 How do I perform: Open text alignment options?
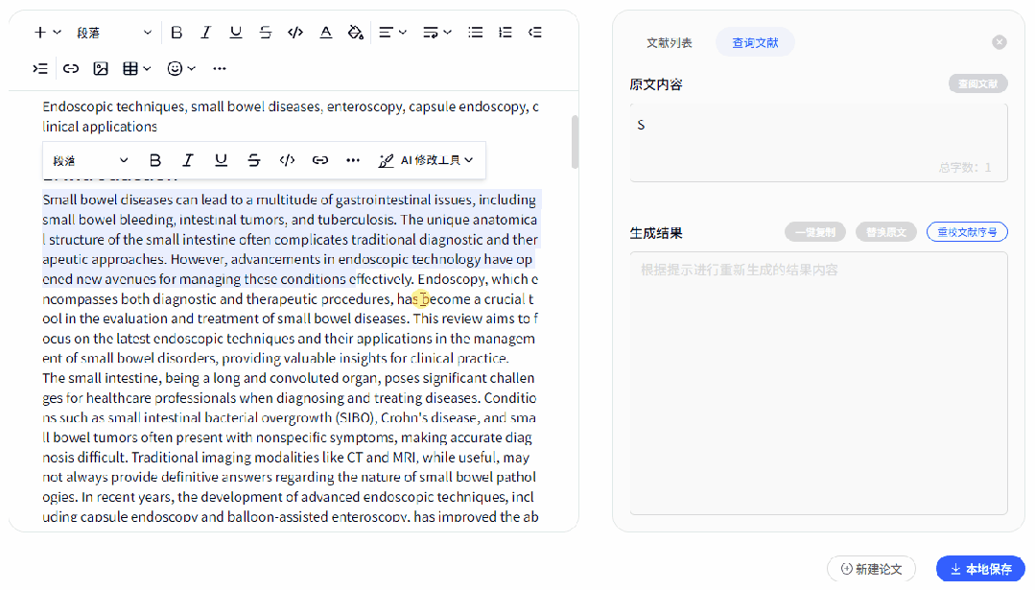click(392, 33)
